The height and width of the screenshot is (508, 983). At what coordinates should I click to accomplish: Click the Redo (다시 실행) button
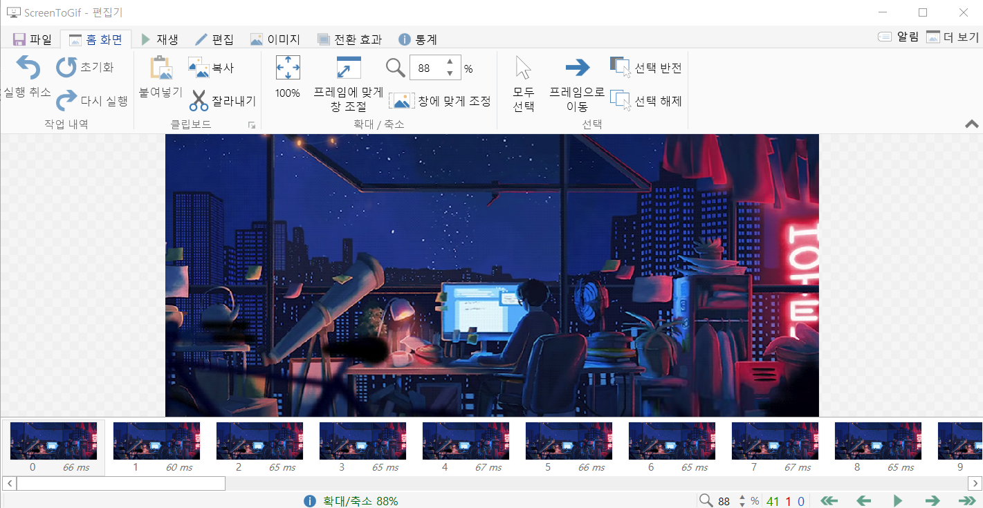[92, 101]
